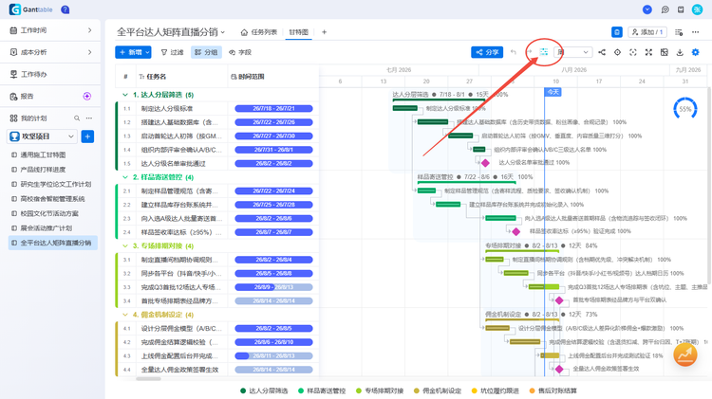The width and height of the screenshot is (712, 399).
Task: Click the 字段 fields button
Action: [x=240, y=52]
